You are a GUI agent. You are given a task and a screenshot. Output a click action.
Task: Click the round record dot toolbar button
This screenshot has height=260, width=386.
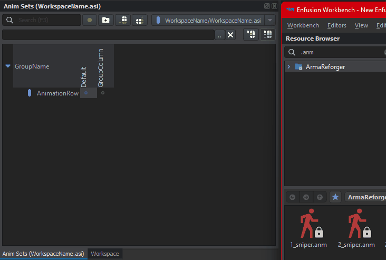coord(90,20)
